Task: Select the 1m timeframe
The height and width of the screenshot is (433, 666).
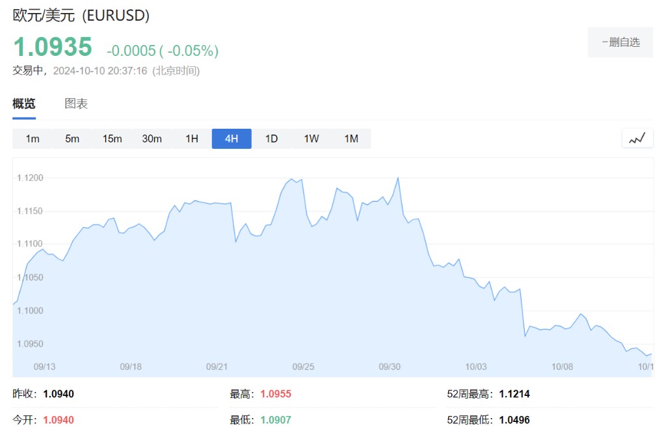Action: (33, 138)
